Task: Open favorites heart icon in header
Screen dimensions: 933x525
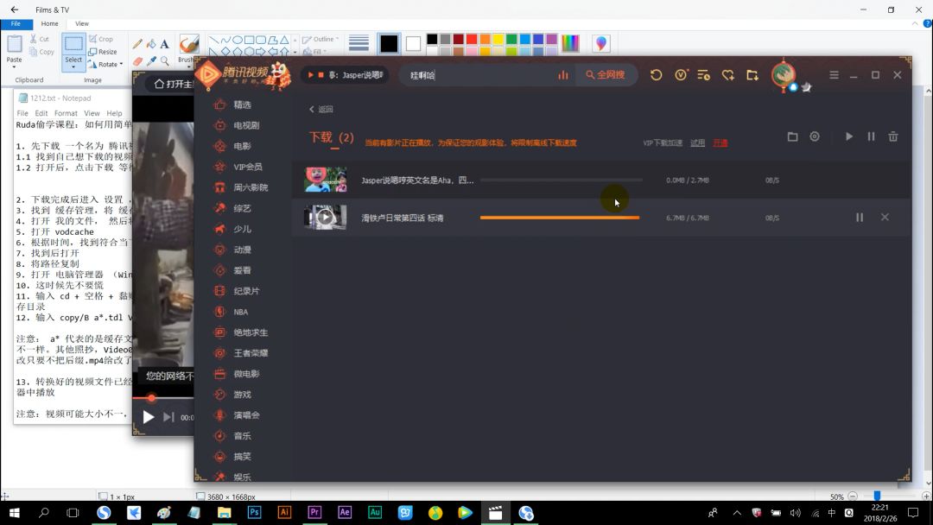Action: (727, 75)
